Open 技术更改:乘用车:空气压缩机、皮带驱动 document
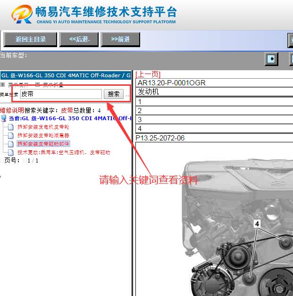 (64, 152)
